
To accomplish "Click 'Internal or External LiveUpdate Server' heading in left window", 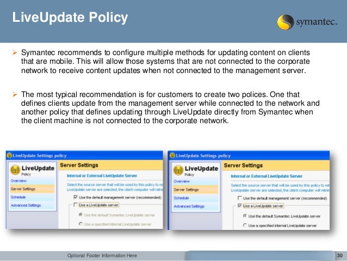I will pos(102,176).
